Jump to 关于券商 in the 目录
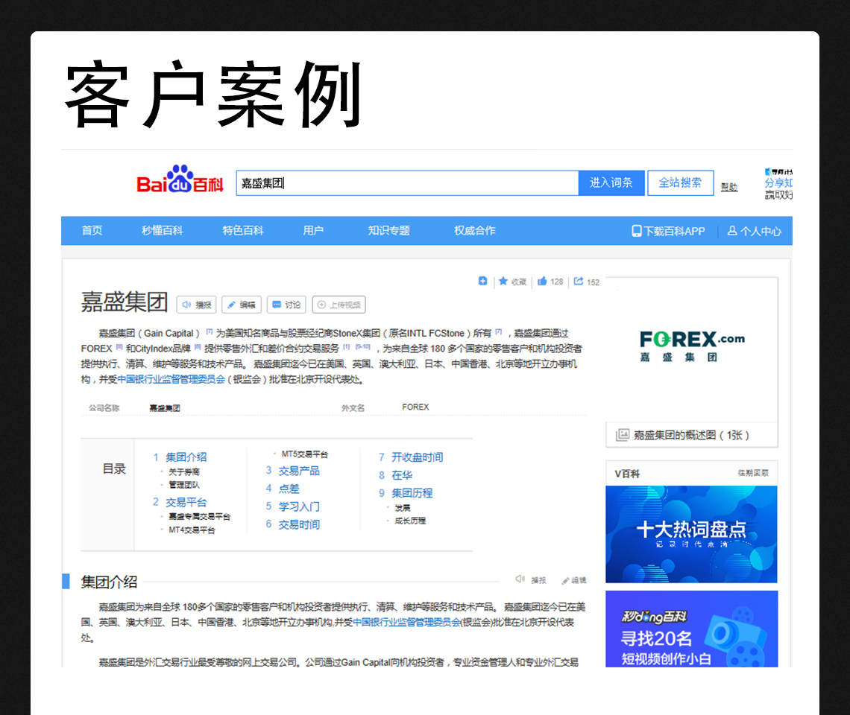This screenshot has height=715, width=850. point(184,471)
